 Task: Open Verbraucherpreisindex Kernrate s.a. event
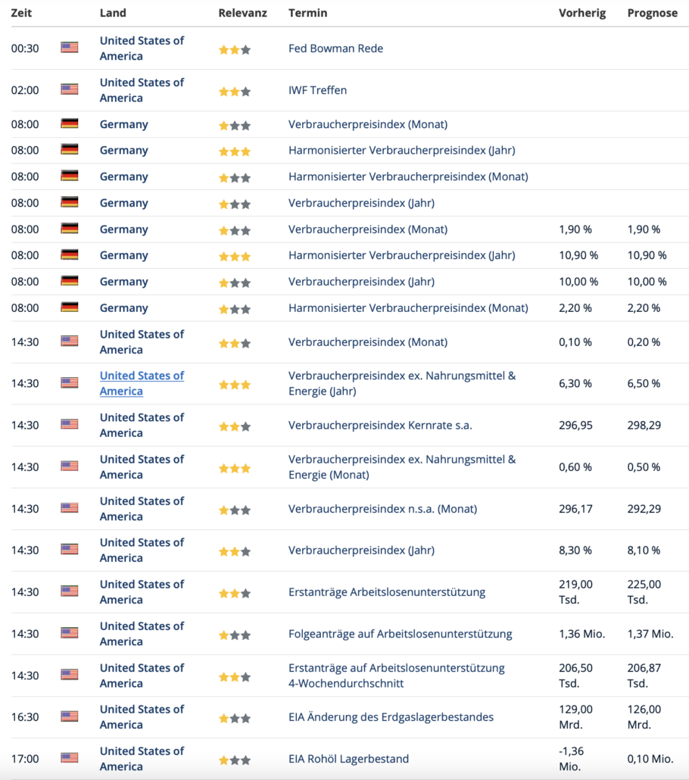click(x=380, y=426)
